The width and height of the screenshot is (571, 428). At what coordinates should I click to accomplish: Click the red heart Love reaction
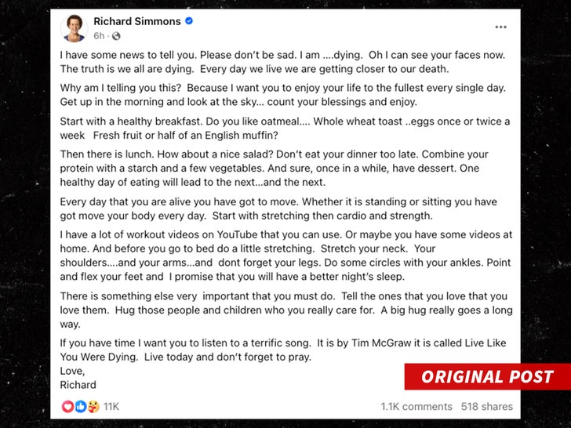tap(67, 406)
